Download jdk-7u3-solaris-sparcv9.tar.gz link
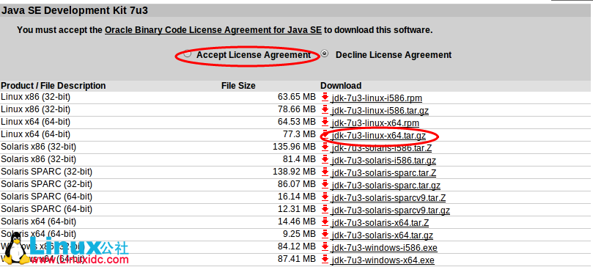593x267 pixels. pos(391,211)
